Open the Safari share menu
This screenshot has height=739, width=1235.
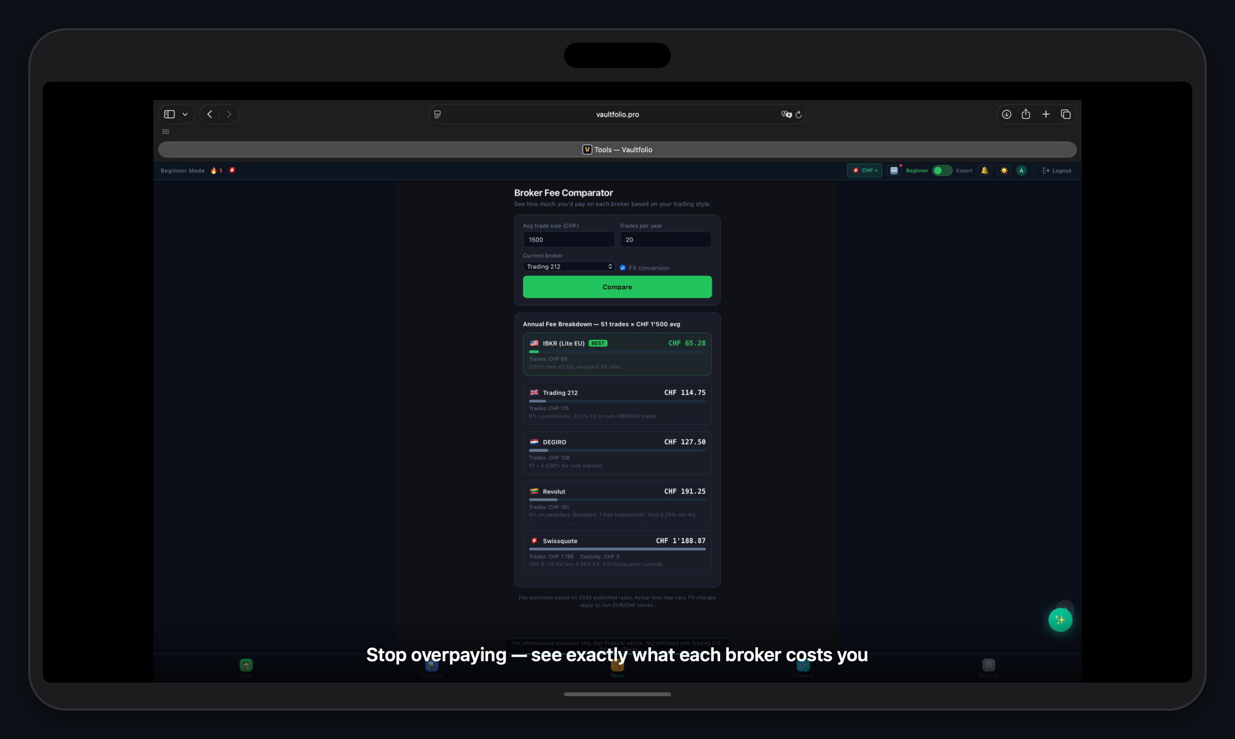click(x=1026, y=114)
